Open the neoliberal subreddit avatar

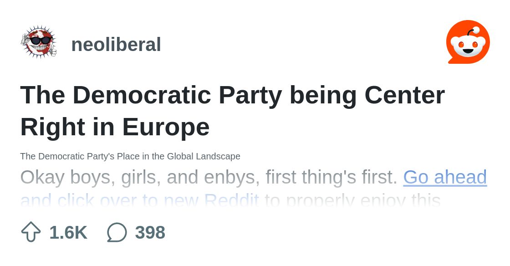[x=39, y=42]
